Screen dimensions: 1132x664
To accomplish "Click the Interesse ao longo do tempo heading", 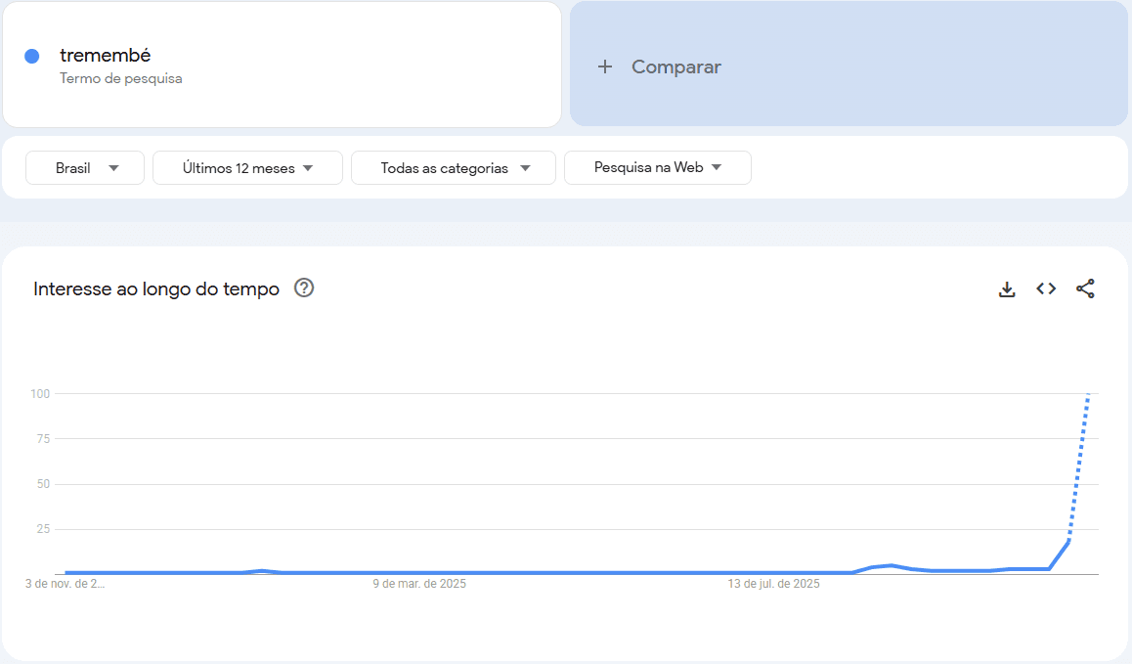I will (156, 288).
